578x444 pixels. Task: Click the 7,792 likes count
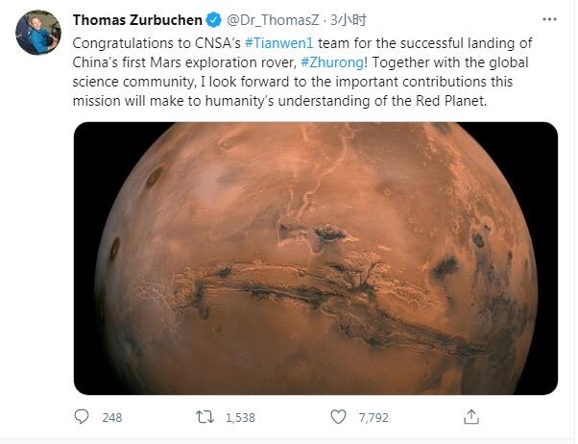coord(373,418)
